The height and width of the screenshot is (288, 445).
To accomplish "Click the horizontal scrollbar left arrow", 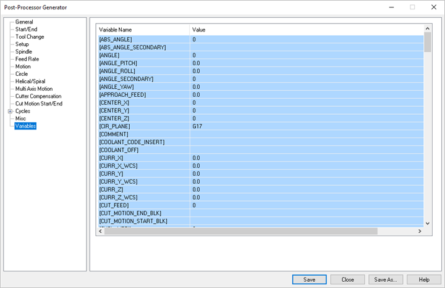I will (x=101, y=231).
